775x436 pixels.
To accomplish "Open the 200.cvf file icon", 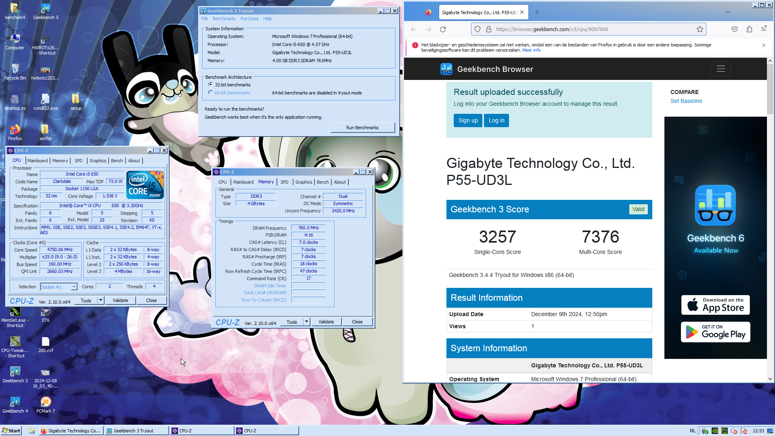I will tap(46, 344).
